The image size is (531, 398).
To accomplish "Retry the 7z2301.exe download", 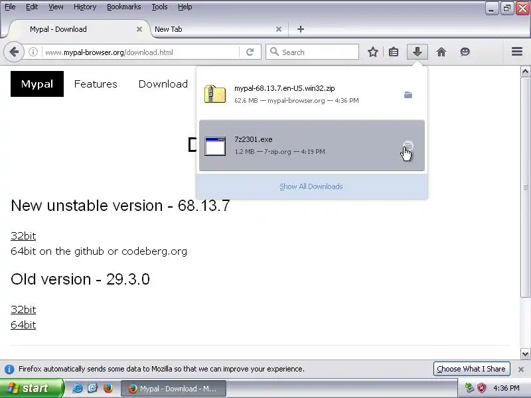I will [x=408, y=146].
